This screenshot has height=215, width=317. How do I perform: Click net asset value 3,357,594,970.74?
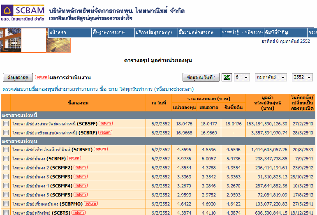pos(269,133)
